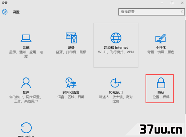The image size is (186, 137).
Task: Click the 背景、锁屏、颜色 description
Action: [x=161, y=52]
